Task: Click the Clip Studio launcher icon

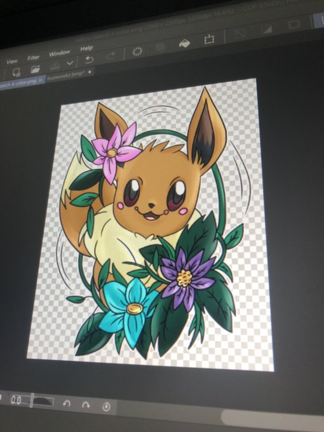Action: pos(17,72)
